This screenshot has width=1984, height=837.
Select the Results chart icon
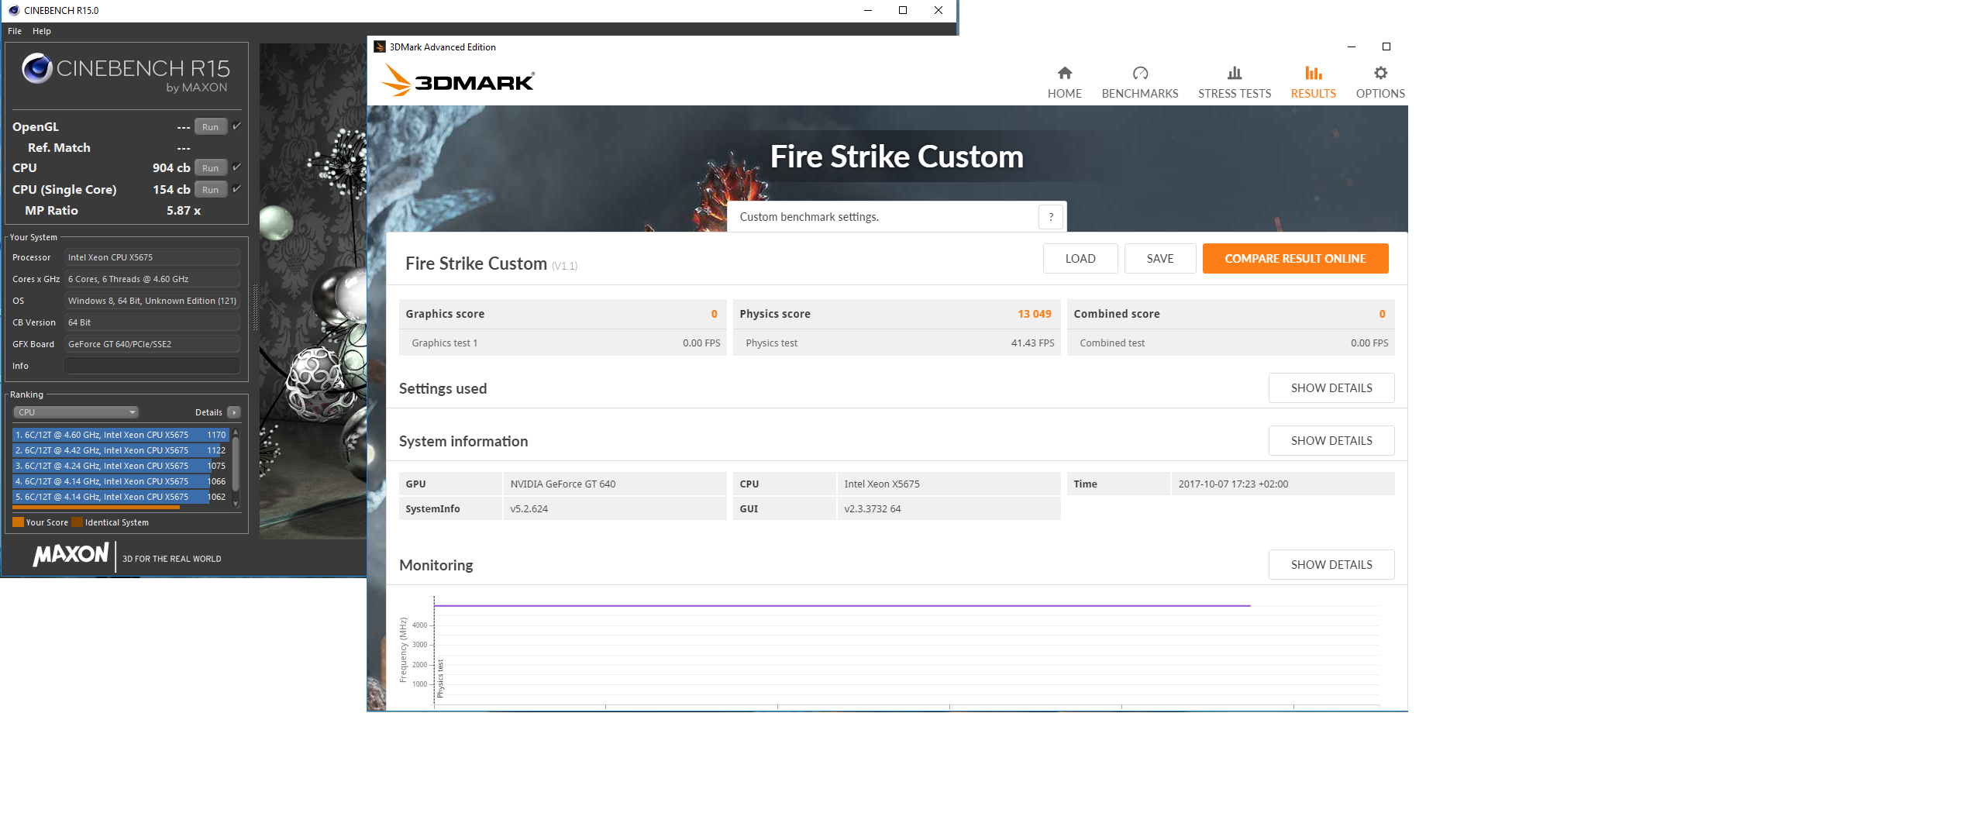(x=1313, y=73)
